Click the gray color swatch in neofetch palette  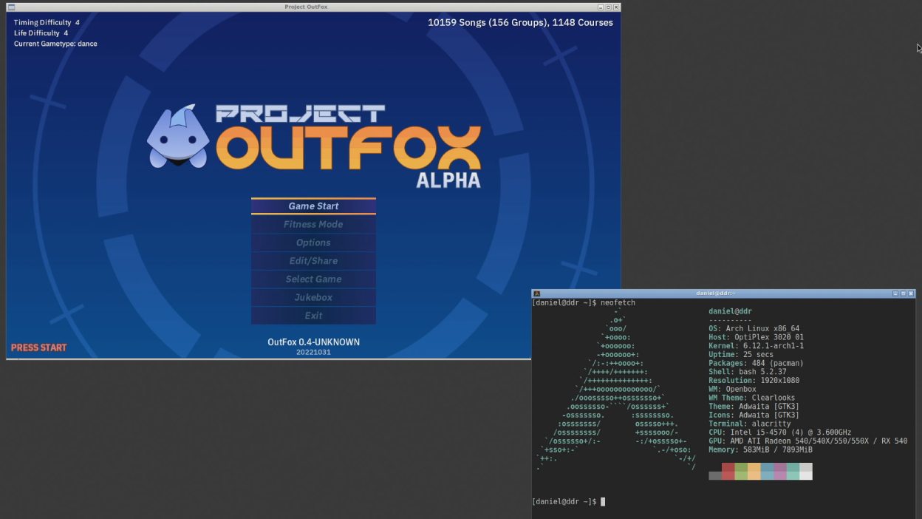(715, 476)
